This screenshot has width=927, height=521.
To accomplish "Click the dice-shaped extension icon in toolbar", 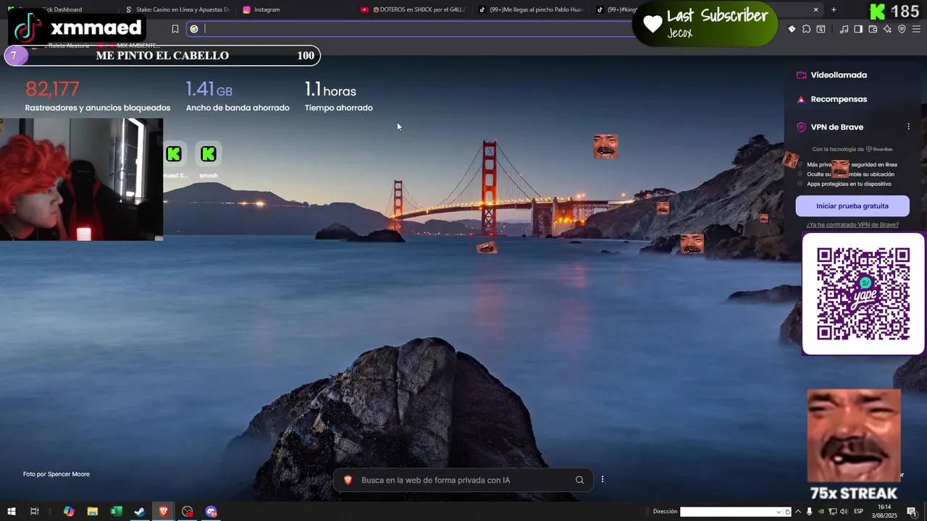I will pyautogui.click(x=792, y=29).
